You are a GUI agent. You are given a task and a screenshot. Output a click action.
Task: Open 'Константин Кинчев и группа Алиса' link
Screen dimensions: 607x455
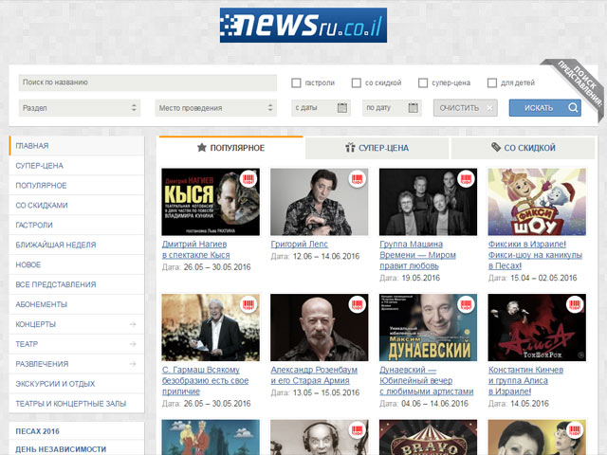coord(525,381)
